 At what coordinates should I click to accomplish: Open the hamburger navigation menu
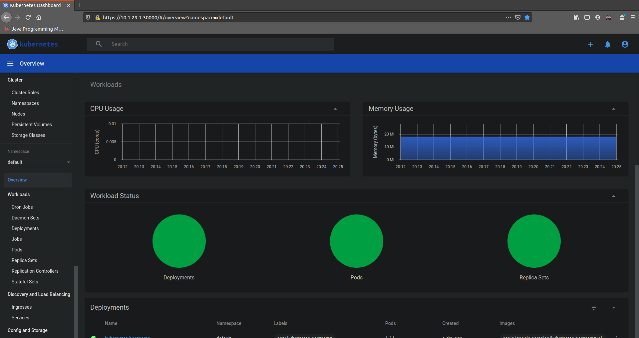[x=10, y=64]
